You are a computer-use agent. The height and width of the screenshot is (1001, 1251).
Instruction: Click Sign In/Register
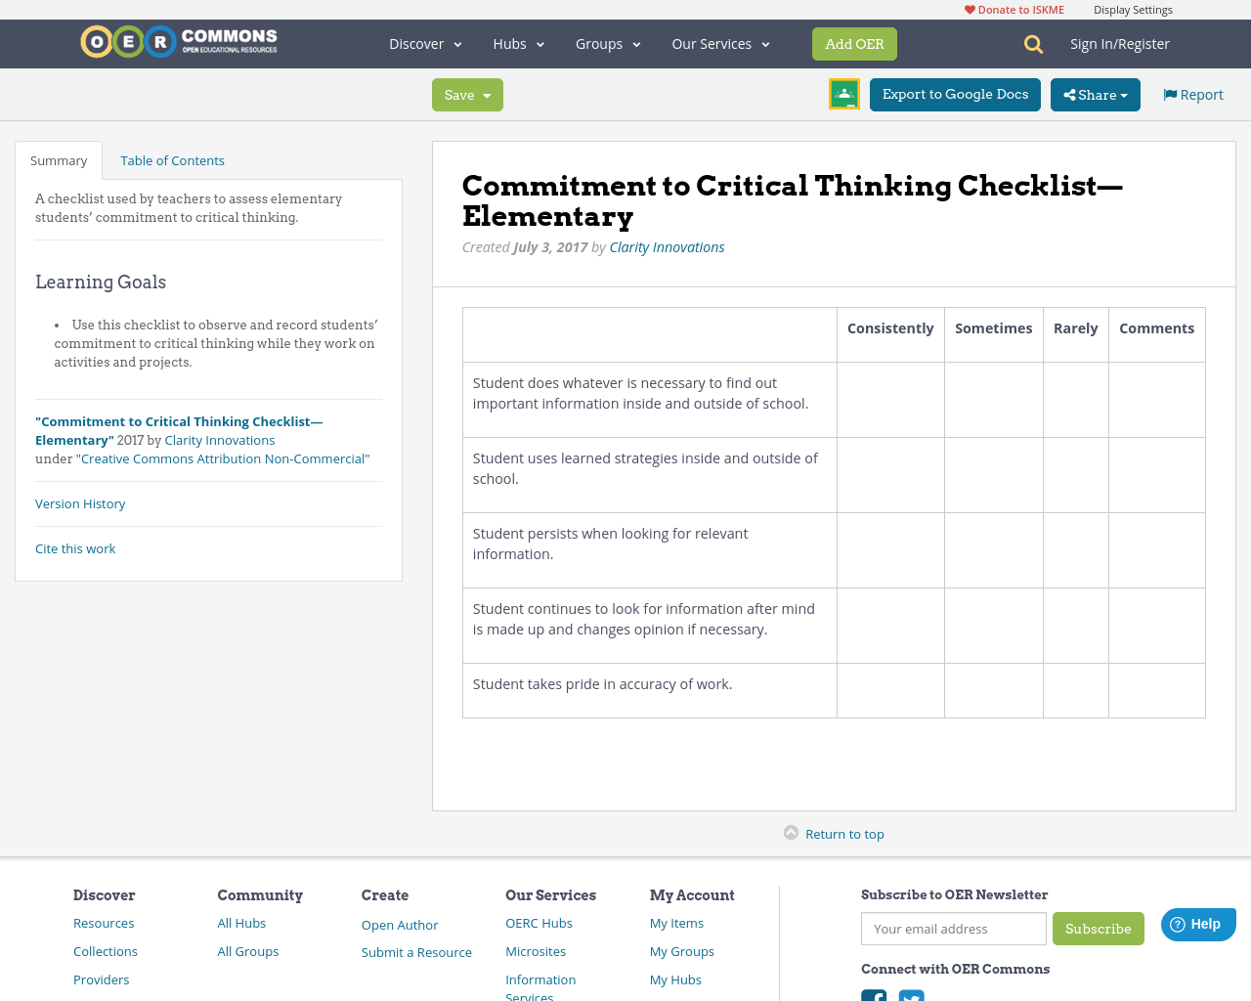click(1120, 43)
